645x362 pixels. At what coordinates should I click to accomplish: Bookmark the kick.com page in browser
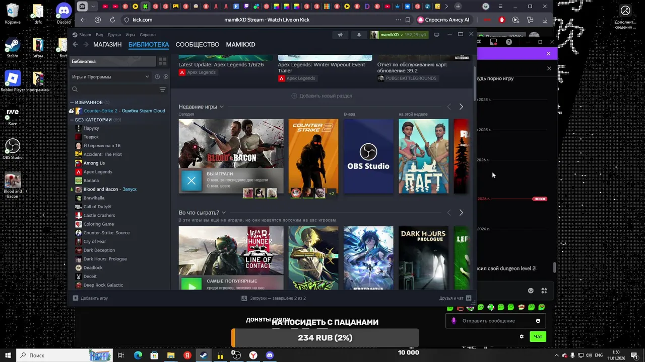[x=407, y=20]
